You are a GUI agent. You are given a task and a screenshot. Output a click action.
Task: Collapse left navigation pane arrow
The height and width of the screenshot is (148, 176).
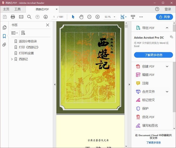pyautogui.click(x=55, y=84)
